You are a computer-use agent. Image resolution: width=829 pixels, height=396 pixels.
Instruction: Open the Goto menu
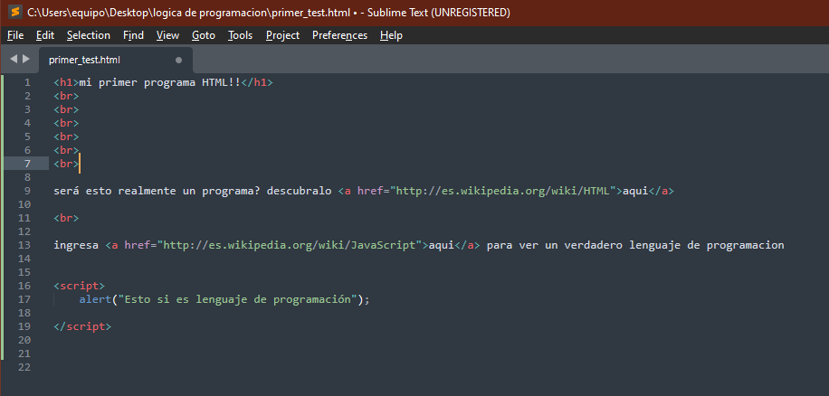coord(204,35)
